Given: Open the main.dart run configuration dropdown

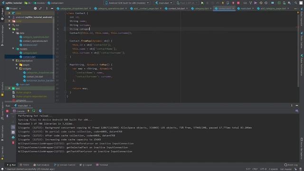Looking at the screenshot, I should 164,3.
